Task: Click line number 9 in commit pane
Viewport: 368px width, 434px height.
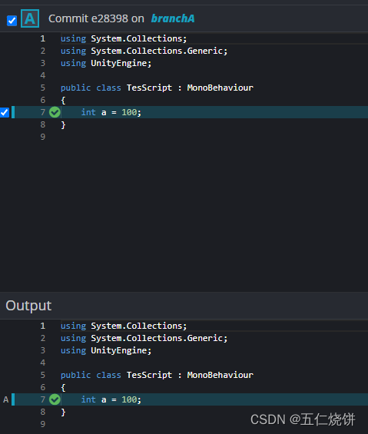Action: [43, 137]
